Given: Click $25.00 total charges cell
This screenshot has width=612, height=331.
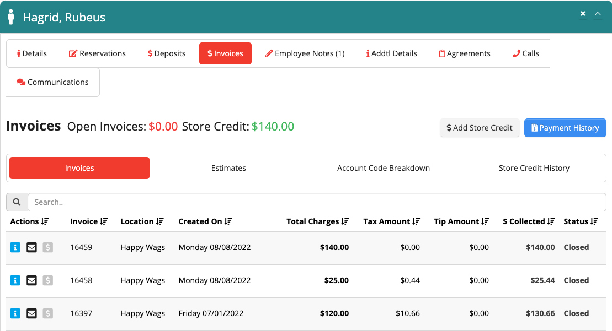Looking at the screenshot, I should click(337, 280).
